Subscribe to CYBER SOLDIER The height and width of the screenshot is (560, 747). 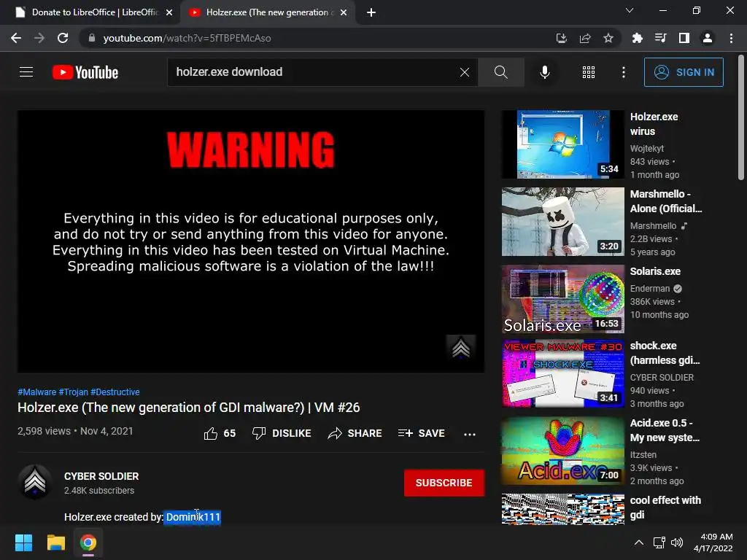click(444, 483)
